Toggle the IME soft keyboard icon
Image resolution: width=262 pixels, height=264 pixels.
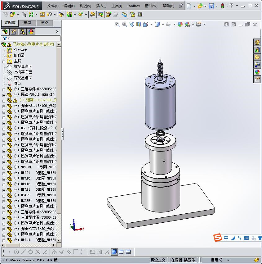(x=246, y=238)
